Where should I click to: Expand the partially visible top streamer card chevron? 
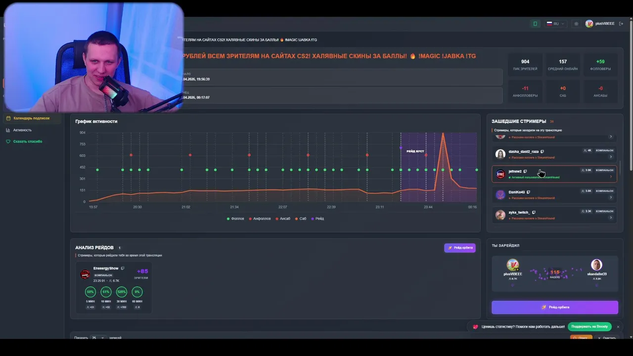tap(611, 136)
